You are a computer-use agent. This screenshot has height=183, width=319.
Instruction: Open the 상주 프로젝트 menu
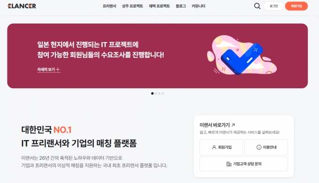pos(132,6)
